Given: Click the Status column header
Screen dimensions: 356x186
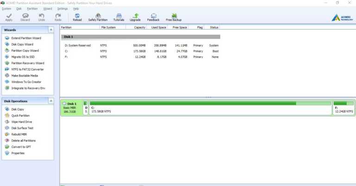Looking at the screenshot, I should pyautogui.click(x=212, y=27).
